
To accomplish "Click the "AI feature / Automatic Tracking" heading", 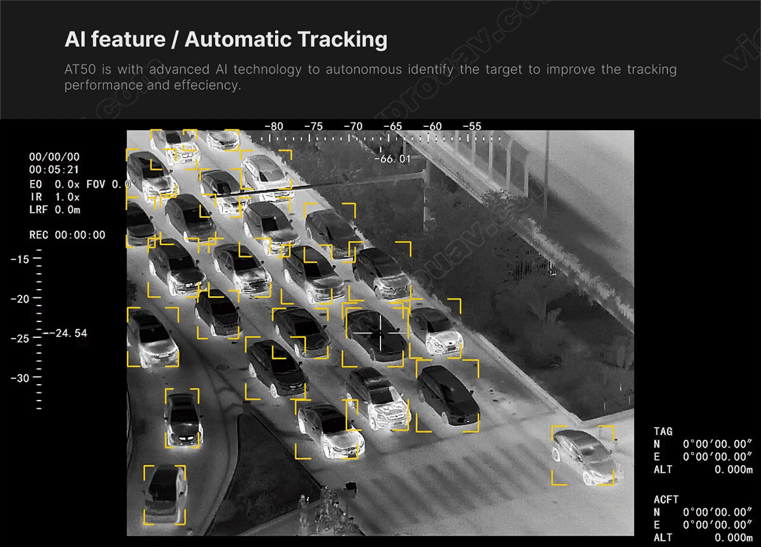I will click(226, 40).
